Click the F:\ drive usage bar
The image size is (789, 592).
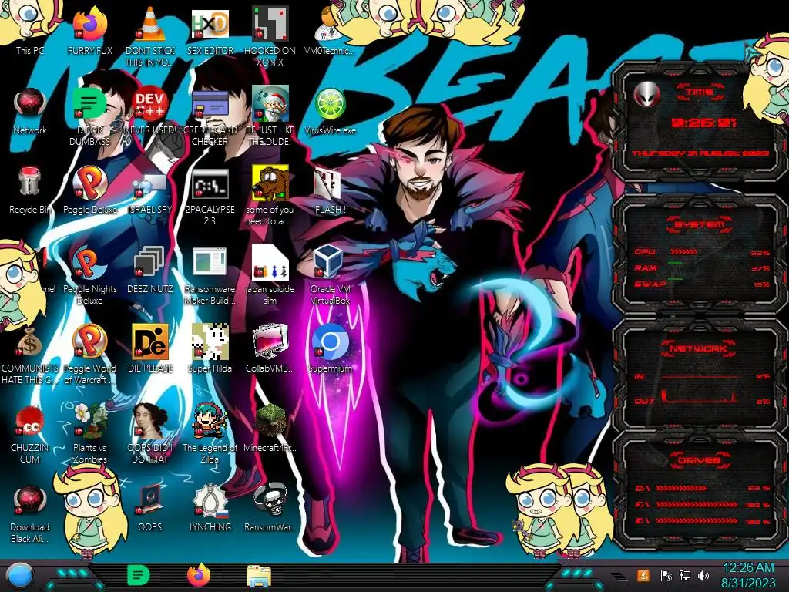697,504
